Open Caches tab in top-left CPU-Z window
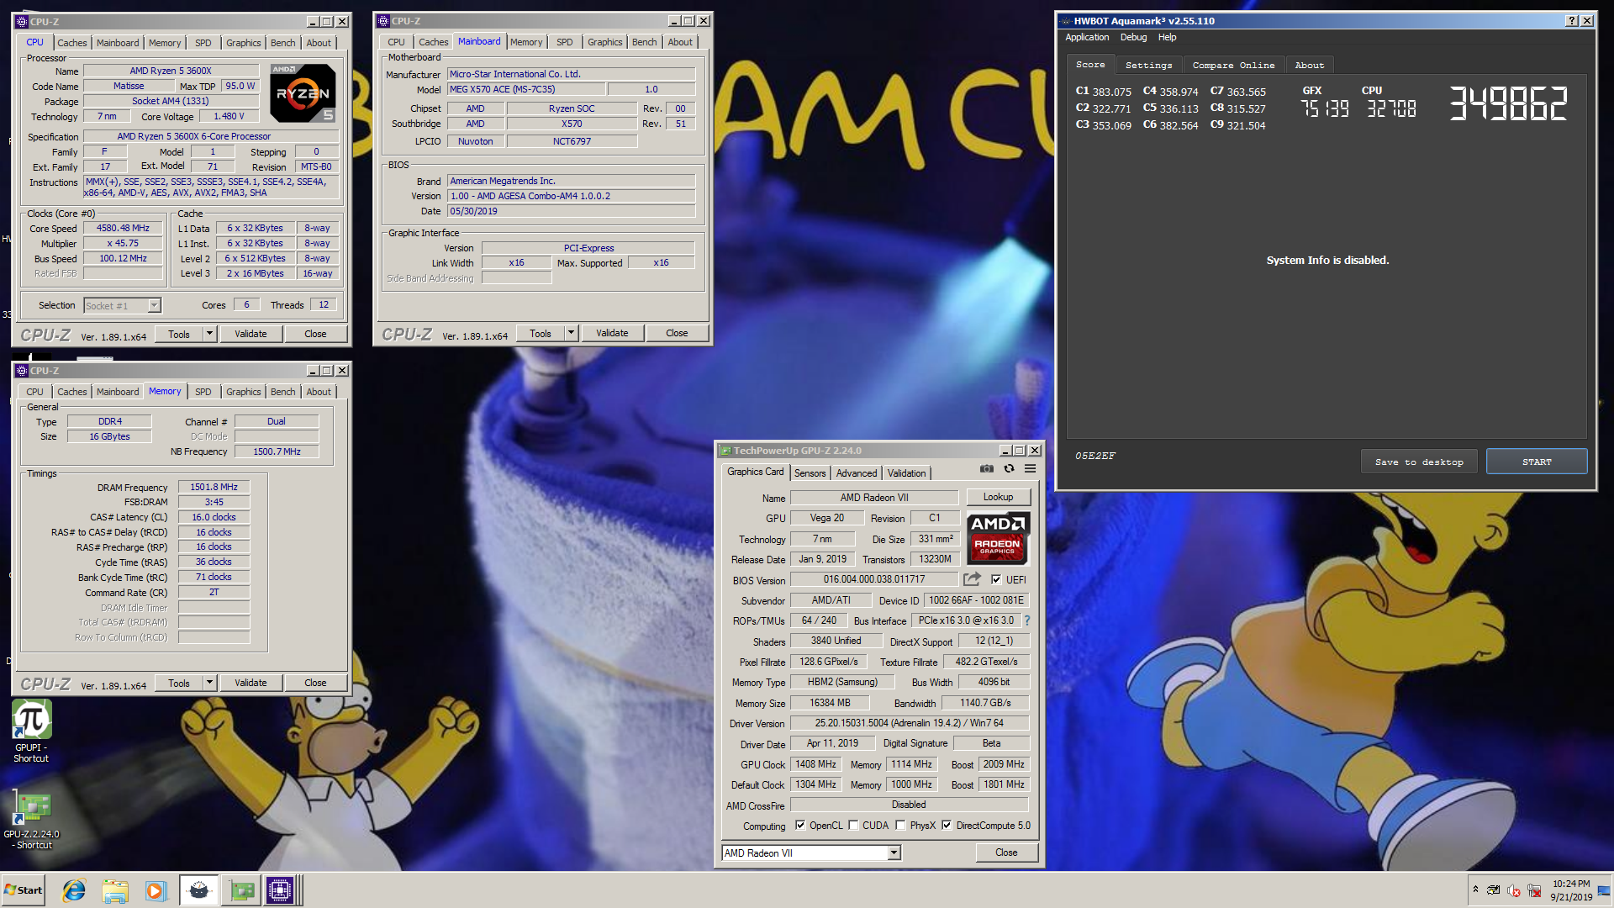Screen dimensions: 1614x908 71,43
